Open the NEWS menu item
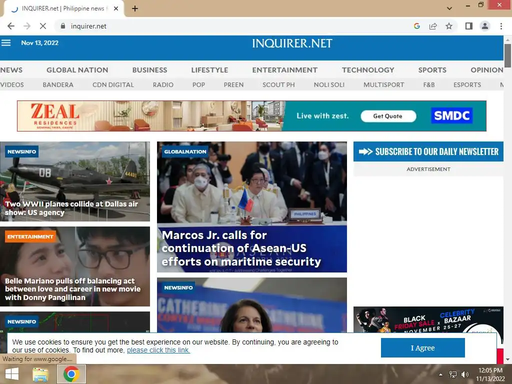Screen dimensions: 512x384 pyautogui.click(x=11, y=70)
